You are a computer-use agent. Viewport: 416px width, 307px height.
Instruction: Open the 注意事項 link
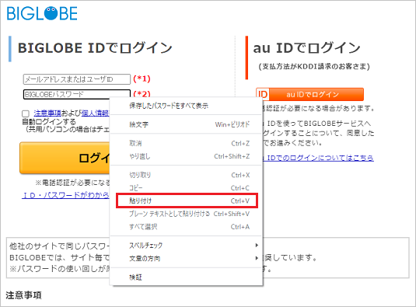[x=47, y=113]
